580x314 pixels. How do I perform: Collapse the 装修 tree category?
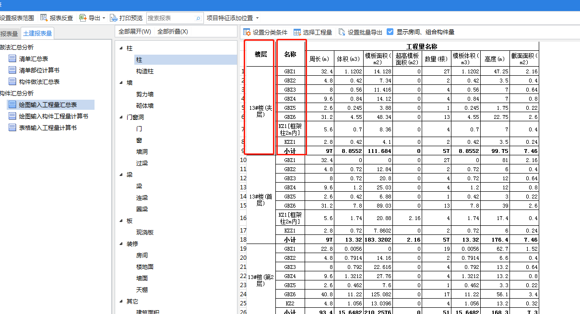pyautogui.click(x=121, y=244)
